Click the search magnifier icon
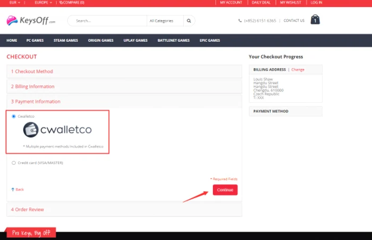Screen dimensions: 372x240 (x=189, y=21)
